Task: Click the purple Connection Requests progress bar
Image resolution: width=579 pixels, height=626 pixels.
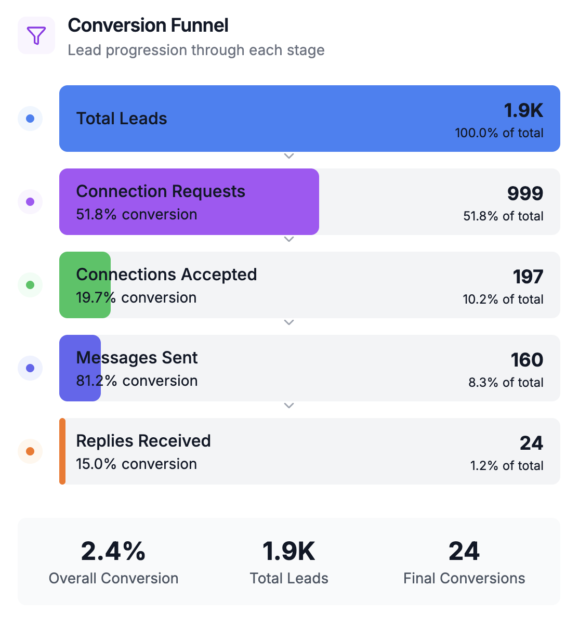Action: (189, 202)
